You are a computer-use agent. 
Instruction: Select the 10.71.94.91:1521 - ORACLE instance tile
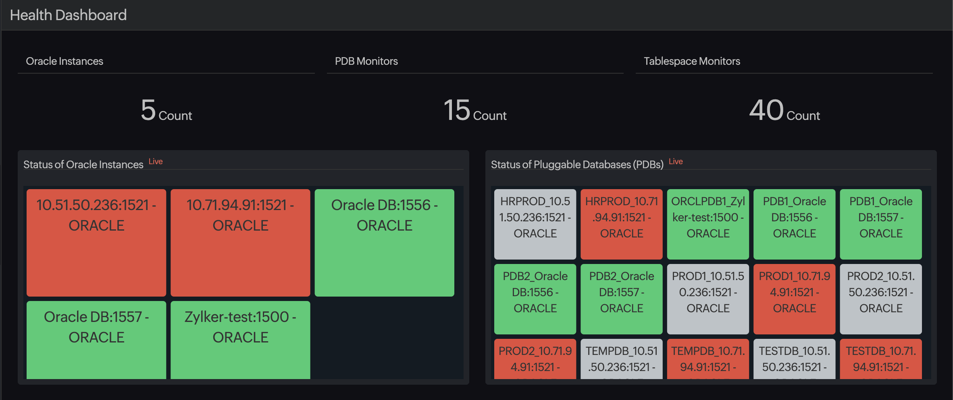[x=240, y=242]
